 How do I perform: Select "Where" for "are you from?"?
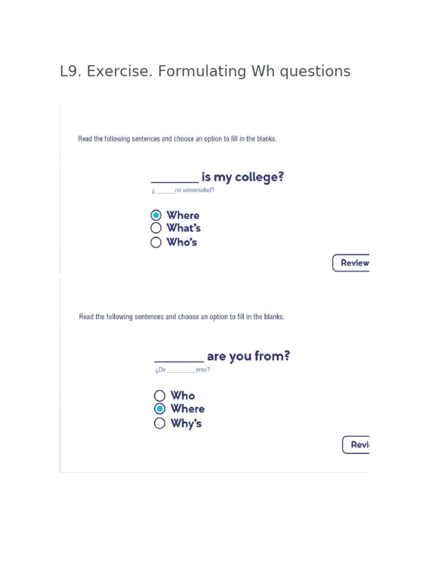point(160,409)
